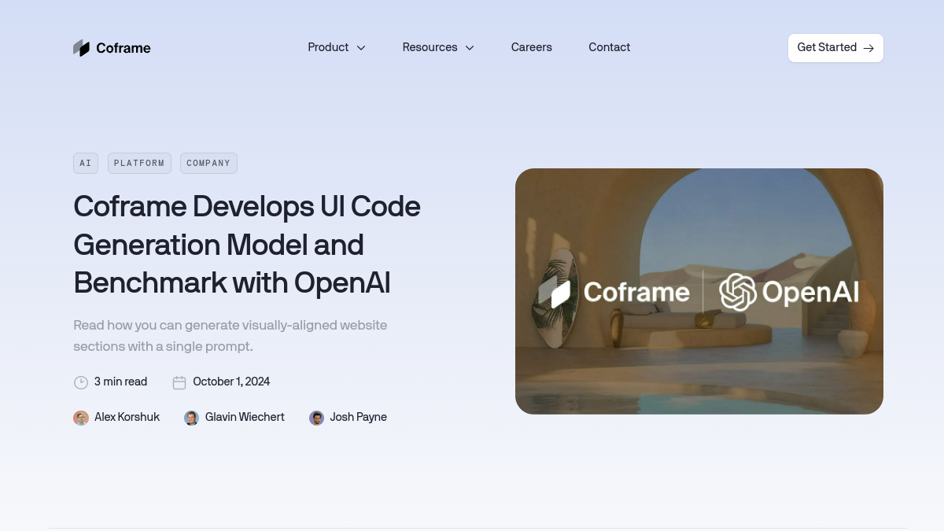Click the subtitle 'Read how you can generate'

[230, 335]
